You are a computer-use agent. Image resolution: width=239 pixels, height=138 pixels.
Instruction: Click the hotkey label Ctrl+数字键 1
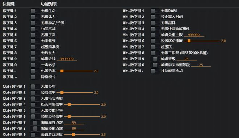tap(14, 87)
